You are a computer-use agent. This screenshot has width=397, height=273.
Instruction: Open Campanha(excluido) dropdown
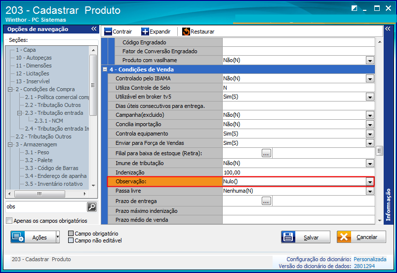click(x=370, y=115)
